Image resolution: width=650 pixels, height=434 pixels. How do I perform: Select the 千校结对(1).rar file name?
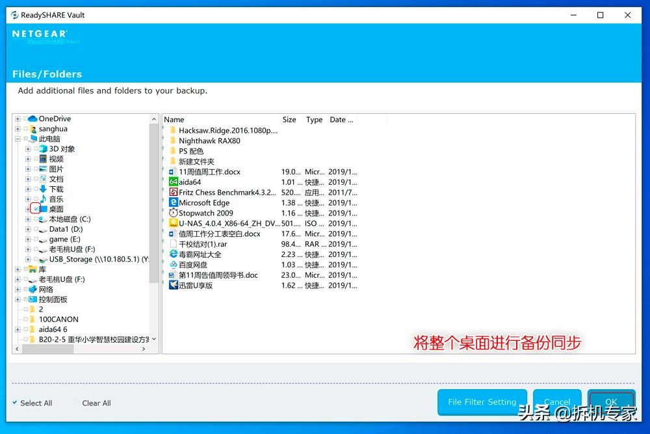(203, 244)
